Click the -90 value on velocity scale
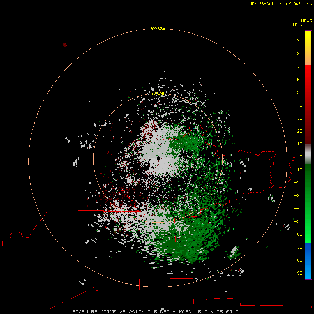314x314 pixels. [x=298, y=273]
